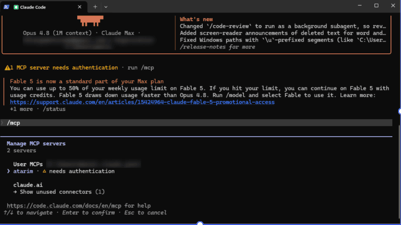Viewport: 401px width, 225px height.
Task: Click "Fixed Windows paths" release note
Action: (x=283, y=40)
